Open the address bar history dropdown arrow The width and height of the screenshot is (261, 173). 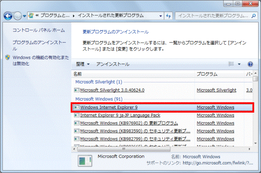pos(160,16)
